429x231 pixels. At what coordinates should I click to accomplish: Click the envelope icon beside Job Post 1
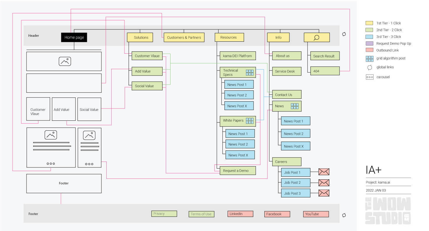point(323,172)
